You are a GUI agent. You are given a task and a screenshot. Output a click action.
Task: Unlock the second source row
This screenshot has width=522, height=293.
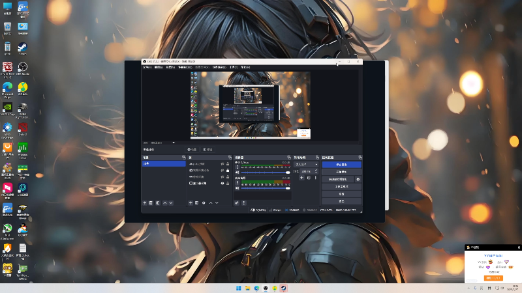point(228,170)
